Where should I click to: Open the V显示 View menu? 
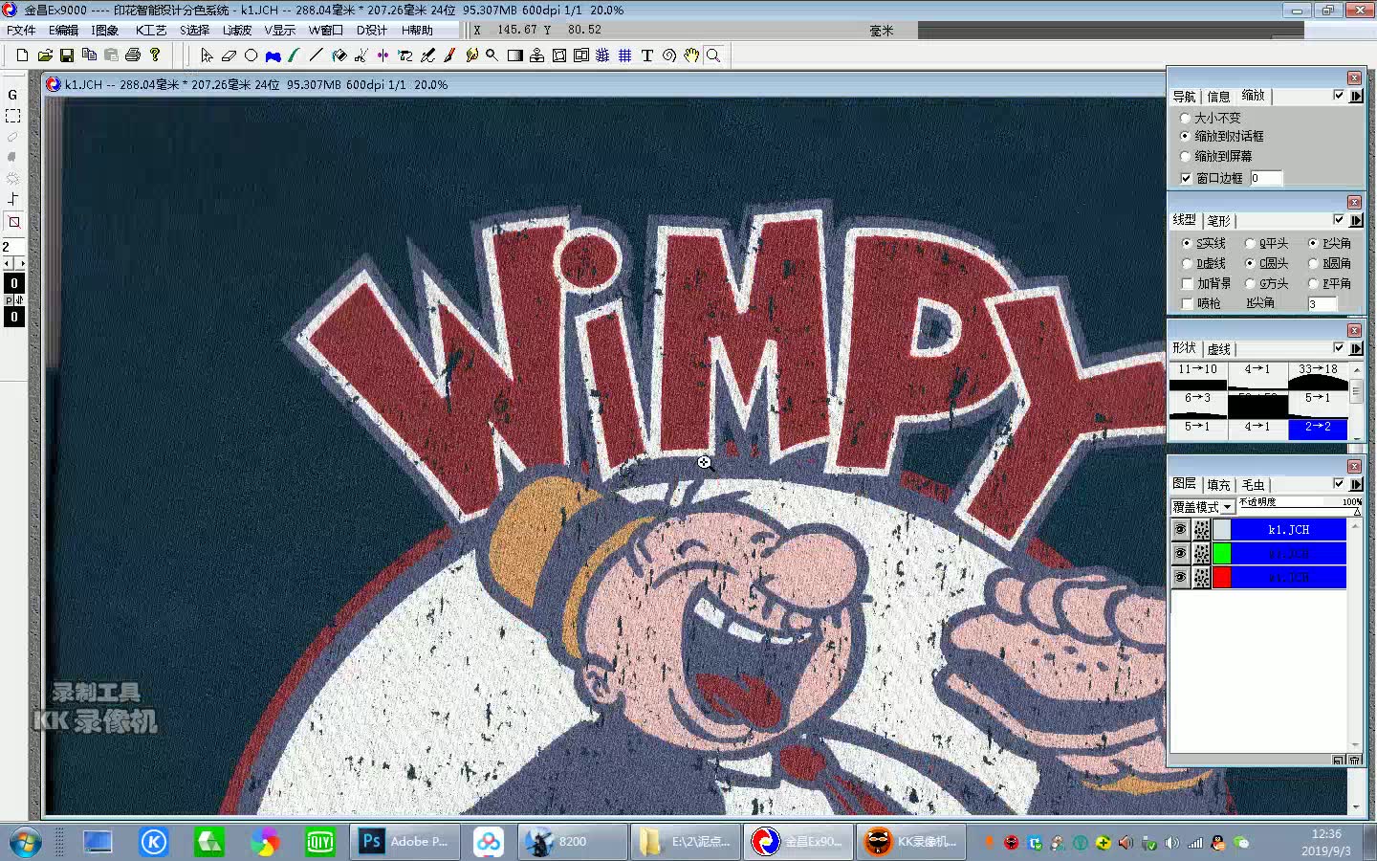(x=280, y=31)
